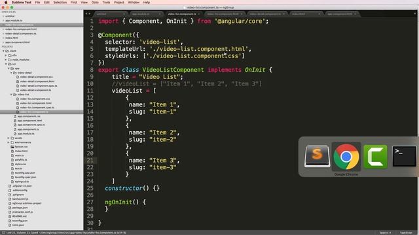Open README.md in folder tree
Screen dimensions: 419x235
click(19, 216)
